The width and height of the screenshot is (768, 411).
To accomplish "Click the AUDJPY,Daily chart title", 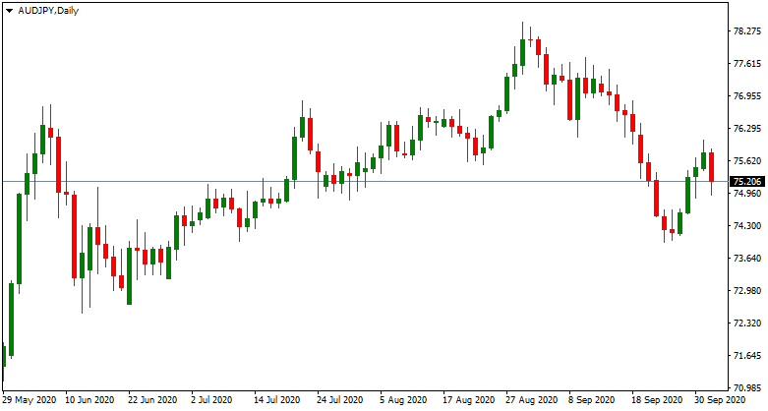I will pyautogui.click(x=48, y=10).
